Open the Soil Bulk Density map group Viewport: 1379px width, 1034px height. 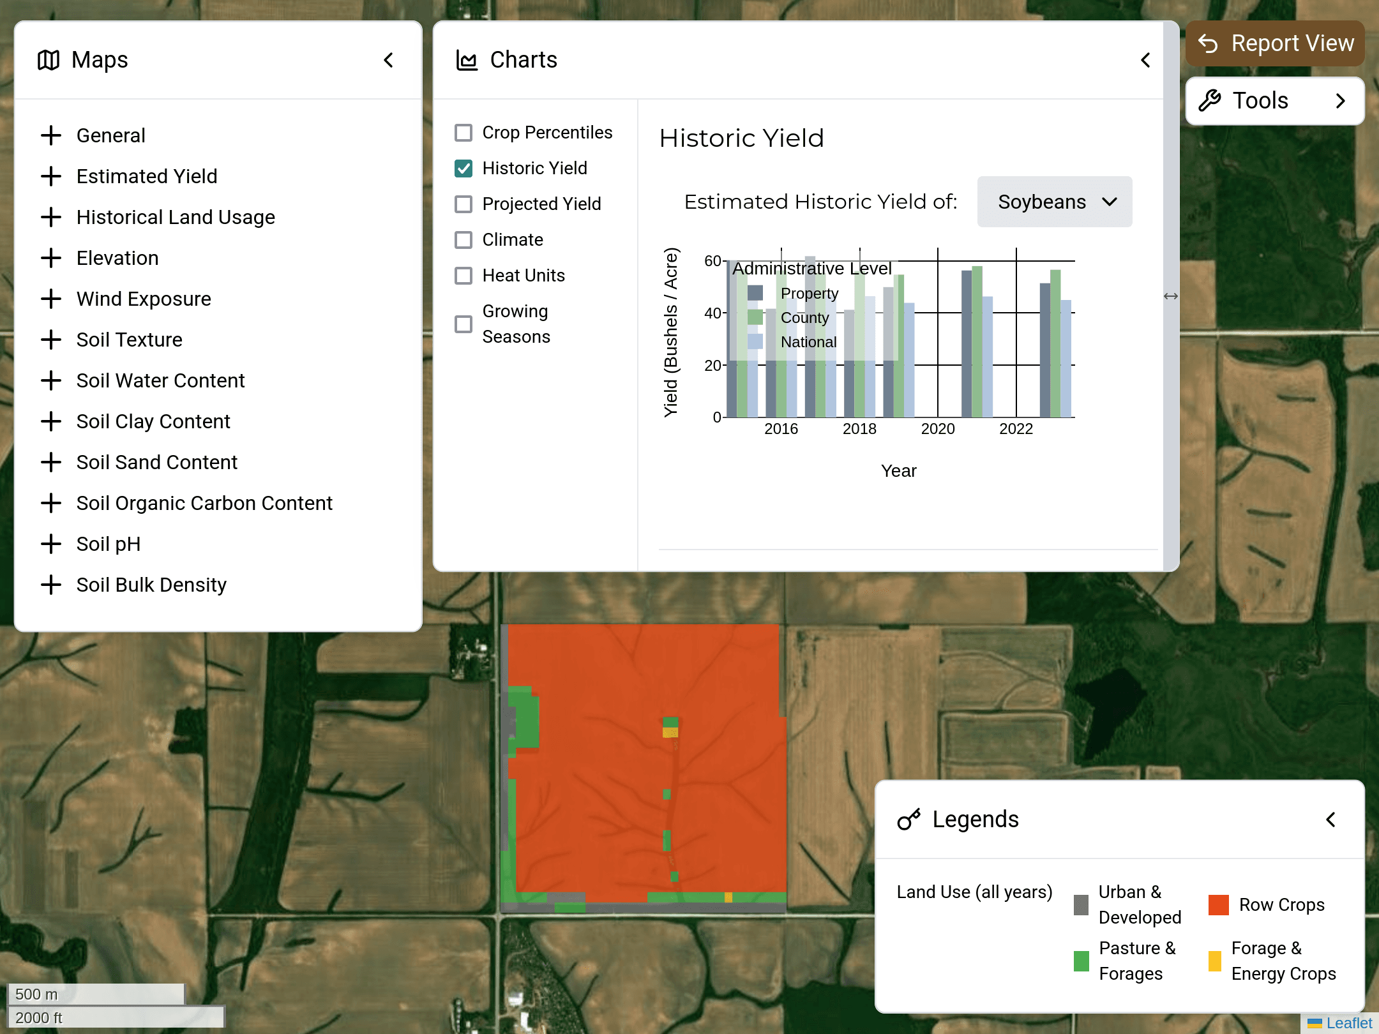(151, 585)
